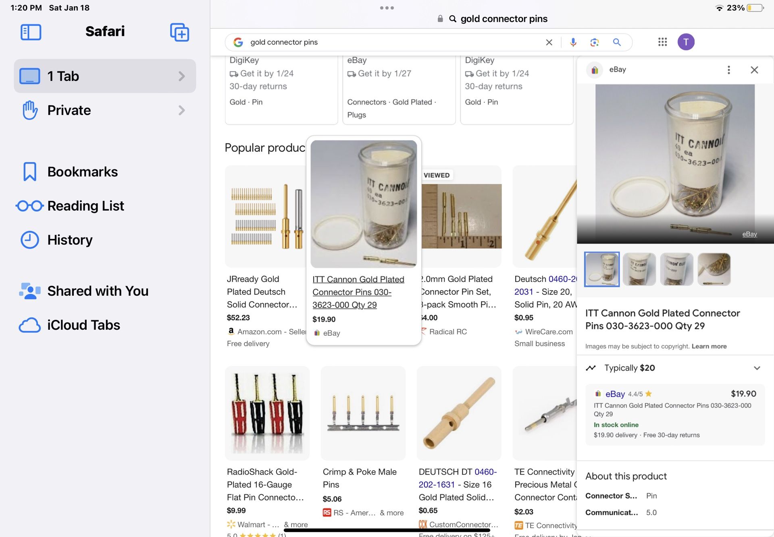Image resolution: width=774 pixels, height=537 pixels.
Task: Expand the Private tab group
Action: [x=181, y=110]
